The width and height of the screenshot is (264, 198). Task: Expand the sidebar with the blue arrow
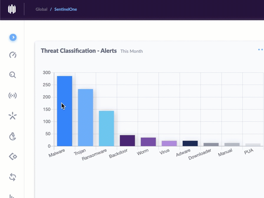(13, 37)
